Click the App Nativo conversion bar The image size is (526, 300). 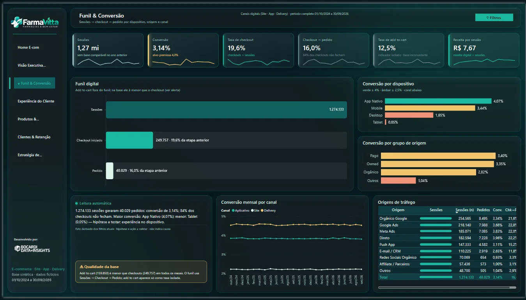[438, 101]
